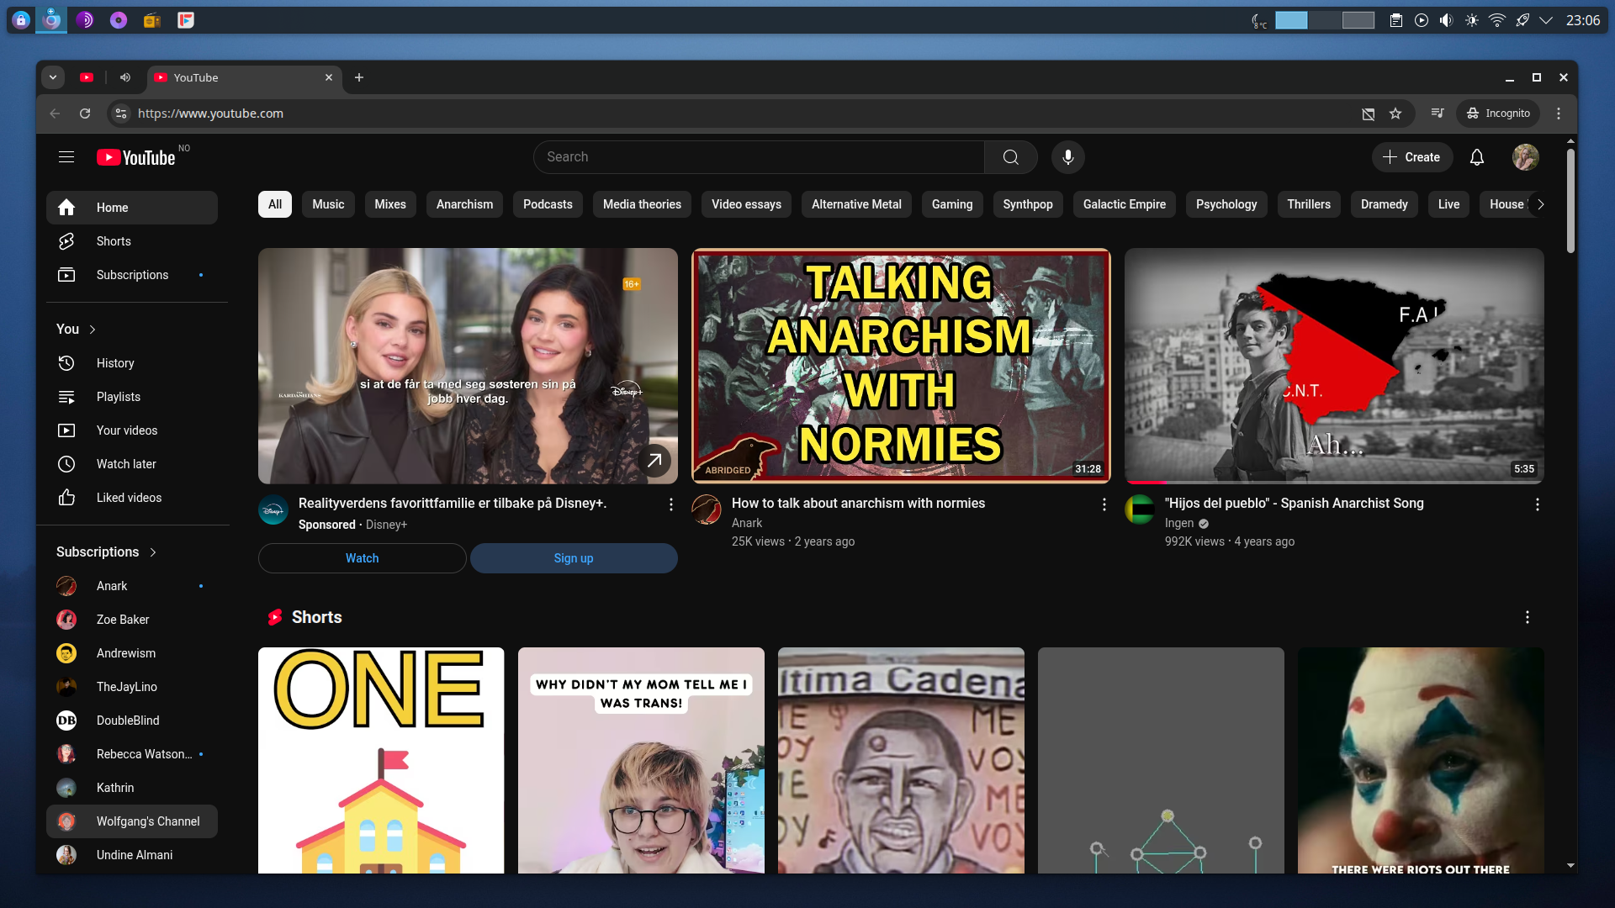
Task: Go back with browser back arrow
Action: coord(55,113)
